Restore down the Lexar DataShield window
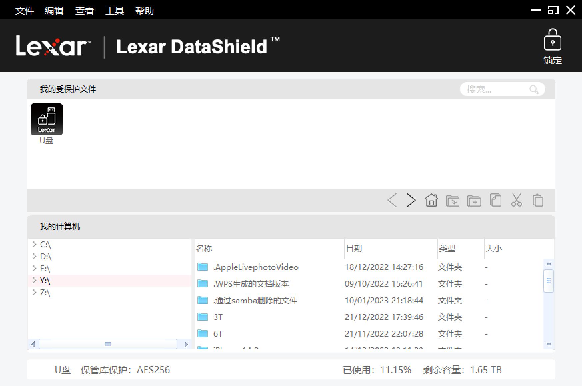582x386 pixels. point(553,10)
